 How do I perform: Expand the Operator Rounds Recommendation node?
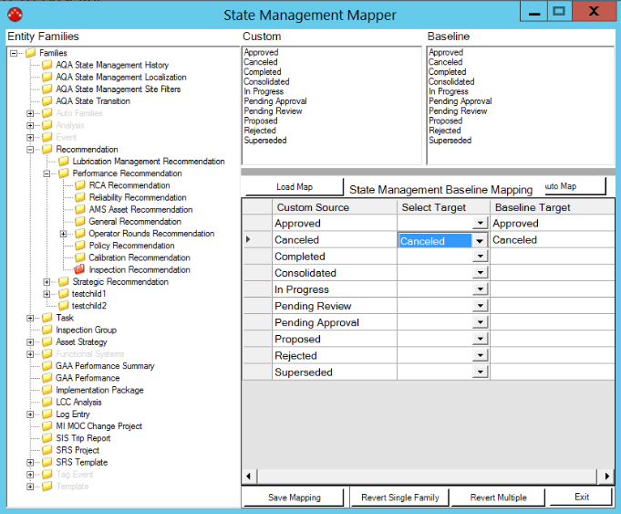(x=63, y=234)
